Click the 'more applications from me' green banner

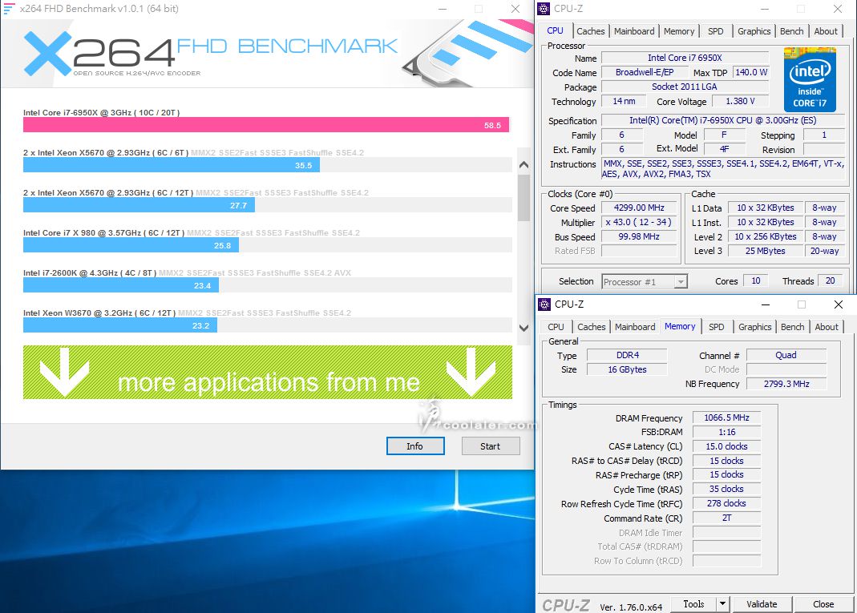click(267, 372)
